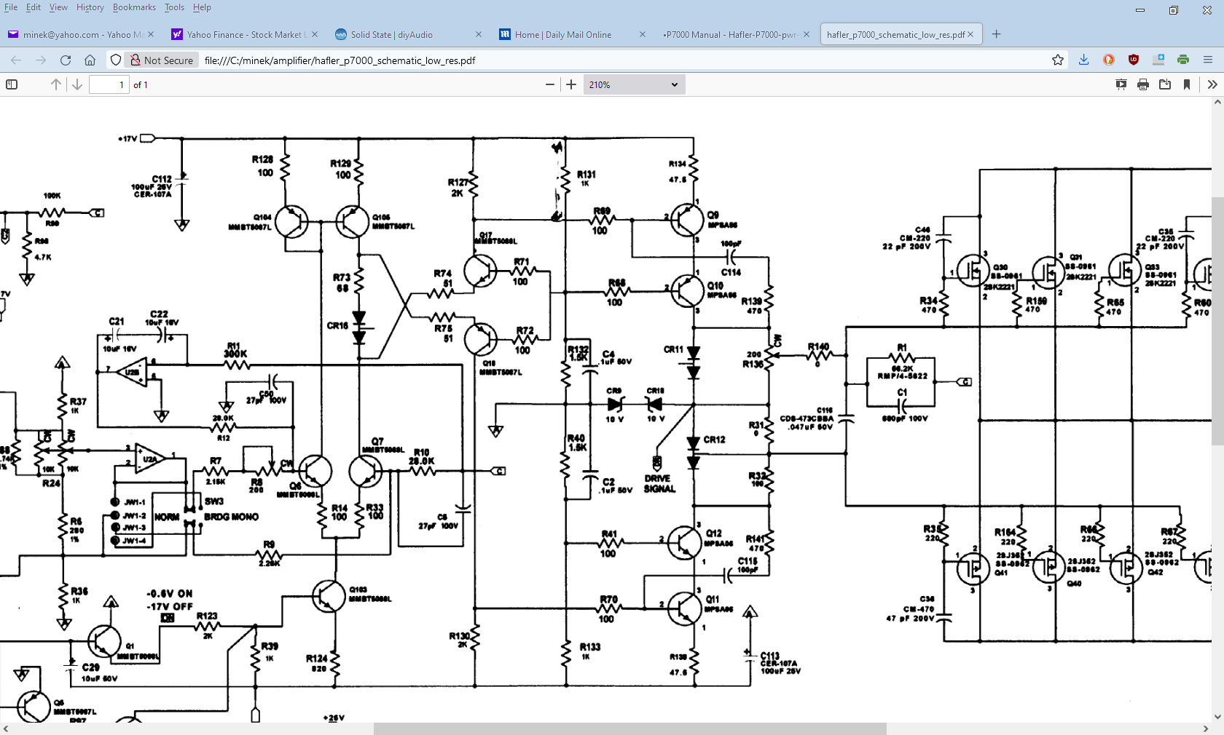Reload the current page
This screenshot has height=735, width=1224.
pos(66,60)
